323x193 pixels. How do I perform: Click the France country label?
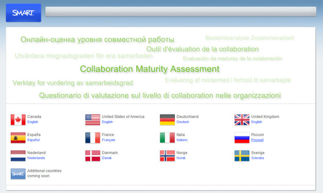(108, 134)
